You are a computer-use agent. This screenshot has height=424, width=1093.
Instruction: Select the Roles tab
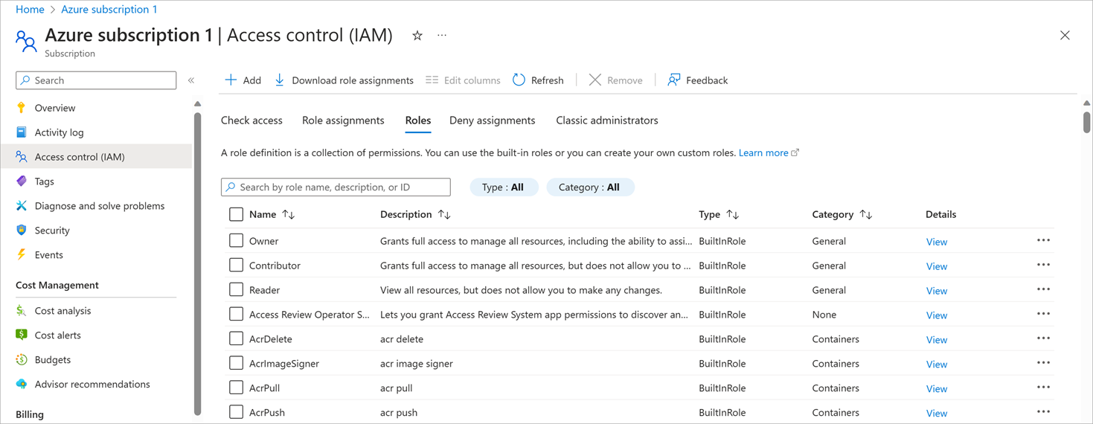tap(418, 121)
